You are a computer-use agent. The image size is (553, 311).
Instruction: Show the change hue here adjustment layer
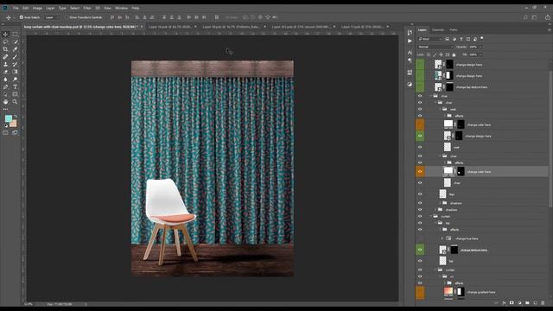click(420, 238)
